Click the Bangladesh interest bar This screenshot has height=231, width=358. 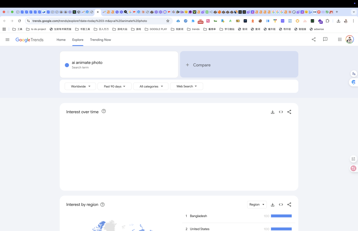[x=281, y=216]
